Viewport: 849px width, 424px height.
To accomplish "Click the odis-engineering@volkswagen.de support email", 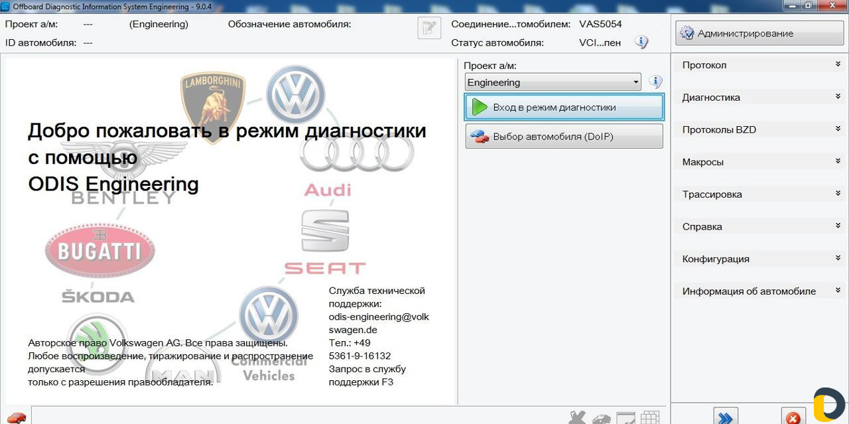I will point(379,323).
